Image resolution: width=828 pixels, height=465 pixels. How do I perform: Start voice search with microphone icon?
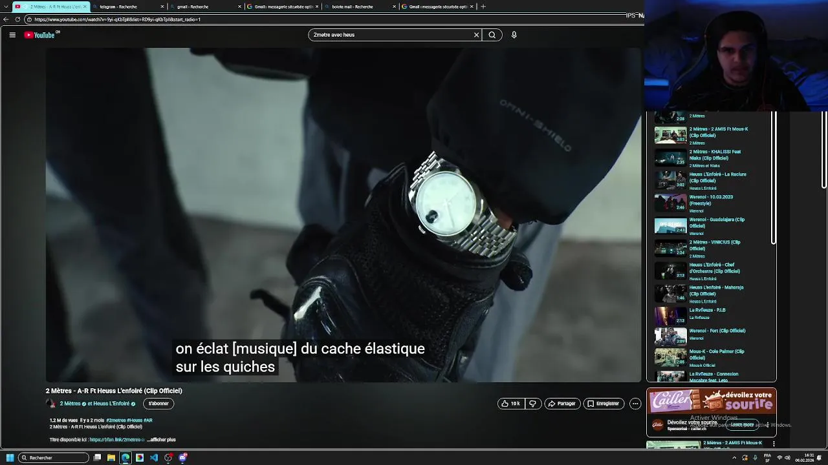coord(514,35)
